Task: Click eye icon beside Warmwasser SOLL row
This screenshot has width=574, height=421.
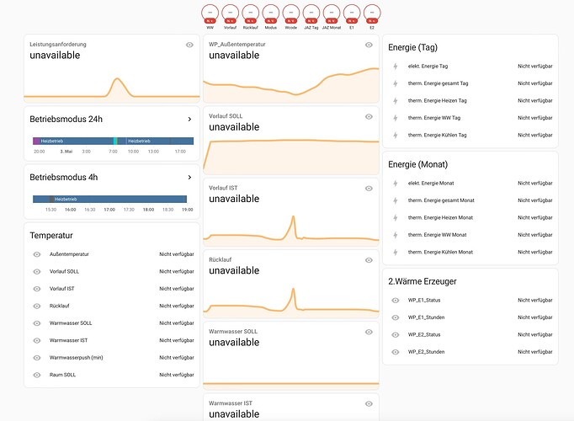Action: (x=37, y=323)
